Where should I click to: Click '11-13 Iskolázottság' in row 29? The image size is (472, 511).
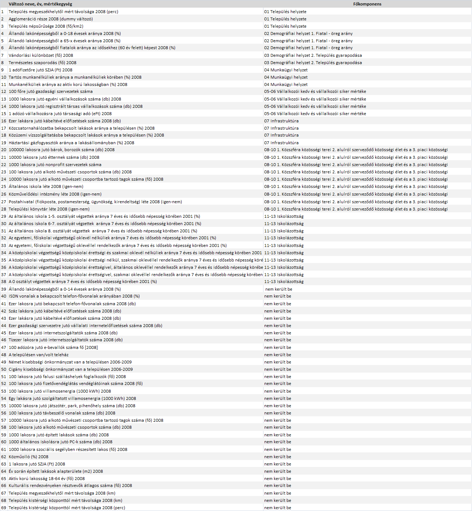click(284, 216)
